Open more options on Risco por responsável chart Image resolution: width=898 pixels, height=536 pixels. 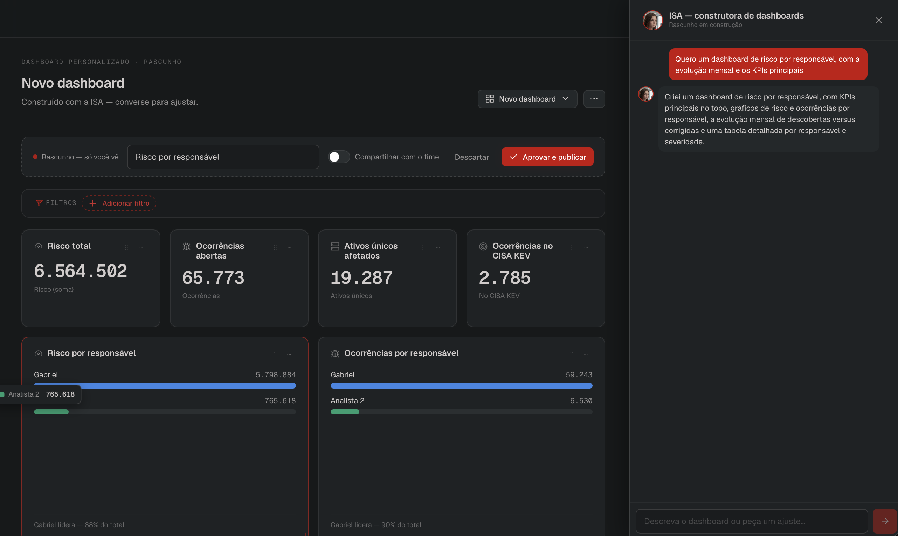(x=289, y=355)
